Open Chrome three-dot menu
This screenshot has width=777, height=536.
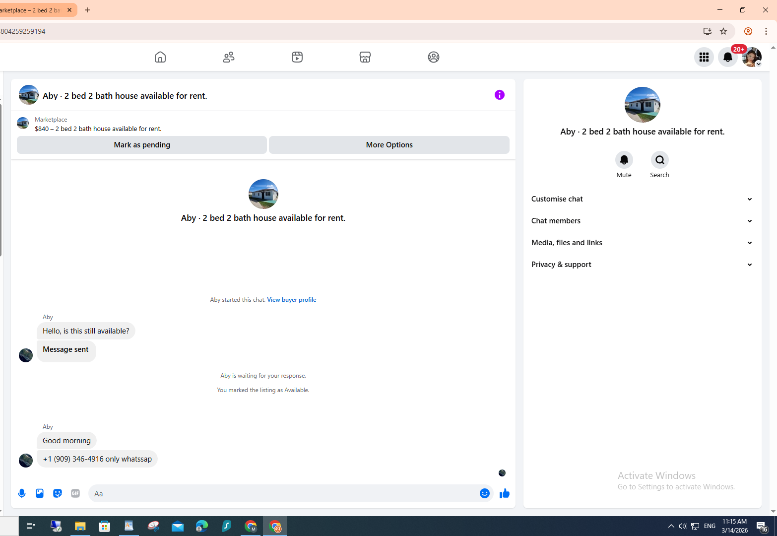[766, 31]
